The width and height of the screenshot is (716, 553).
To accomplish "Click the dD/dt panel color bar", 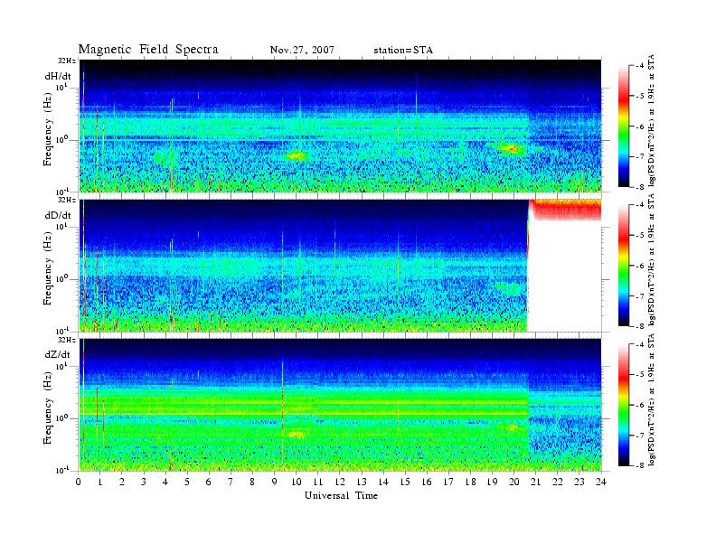I will click(624, 265).
